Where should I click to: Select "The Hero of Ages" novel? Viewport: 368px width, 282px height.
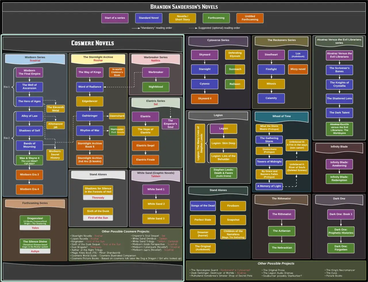pyautogui.click(x=29, y=101)
